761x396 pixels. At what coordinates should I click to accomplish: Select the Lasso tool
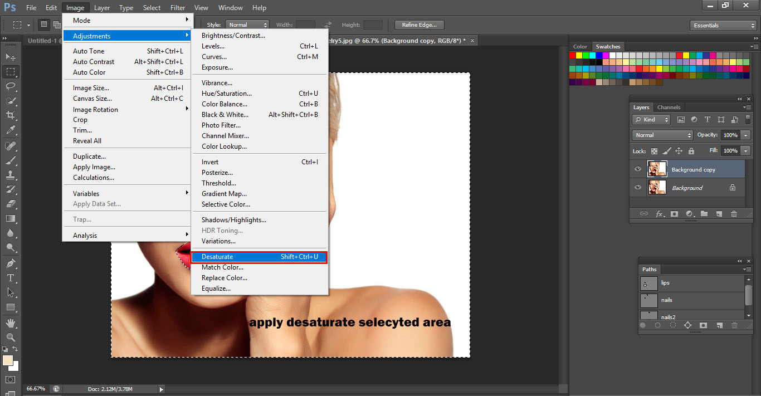[10, 85]
